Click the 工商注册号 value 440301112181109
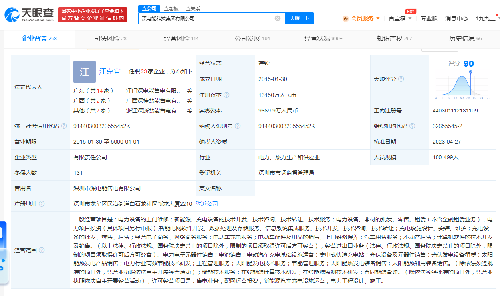This screenshot has width=500, height=296. coord(455,111)
